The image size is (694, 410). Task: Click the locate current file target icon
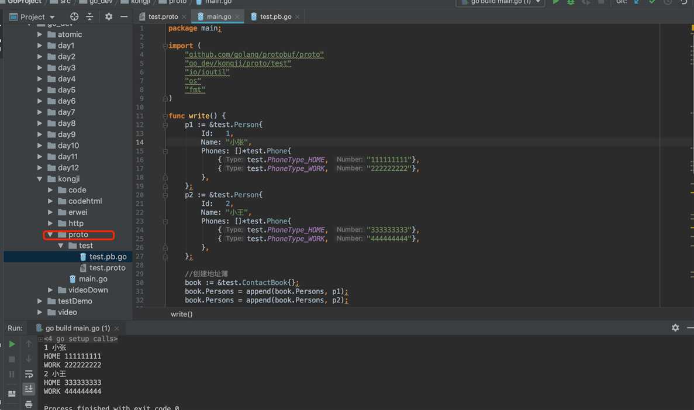coord(74,17)
